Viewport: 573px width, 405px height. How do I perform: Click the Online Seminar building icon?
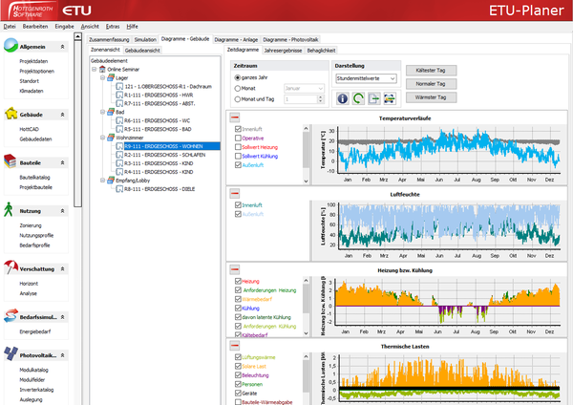click(102, 69)
